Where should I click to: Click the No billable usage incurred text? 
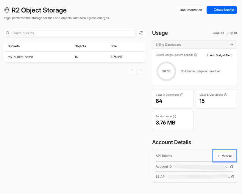(201, 71)
